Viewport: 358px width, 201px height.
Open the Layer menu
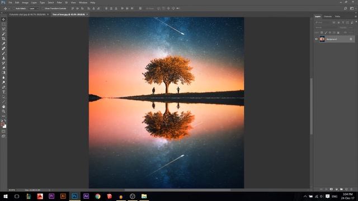pyautogui.click(x=34, y=2)
